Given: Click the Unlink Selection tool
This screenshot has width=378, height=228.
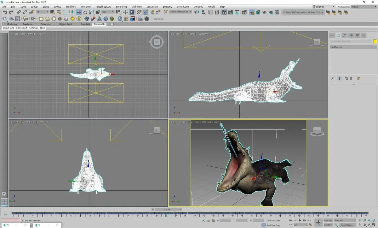Looking at the screenshot, I should pos(25,12).
